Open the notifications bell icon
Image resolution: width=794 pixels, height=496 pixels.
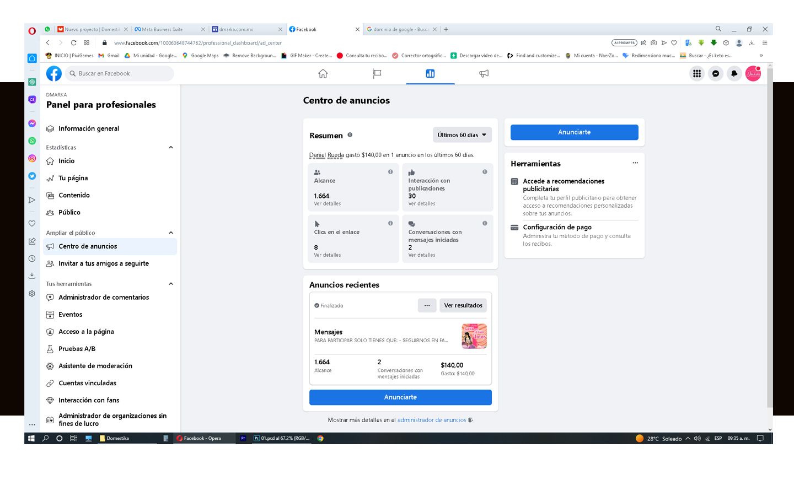734,73
